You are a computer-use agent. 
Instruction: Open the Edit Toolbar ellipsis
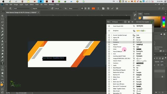coord(2,79)
